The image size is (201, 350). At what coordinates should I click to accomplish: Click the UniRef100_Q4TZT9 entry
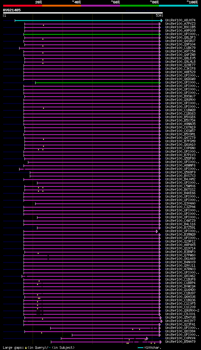coord(181,138)
